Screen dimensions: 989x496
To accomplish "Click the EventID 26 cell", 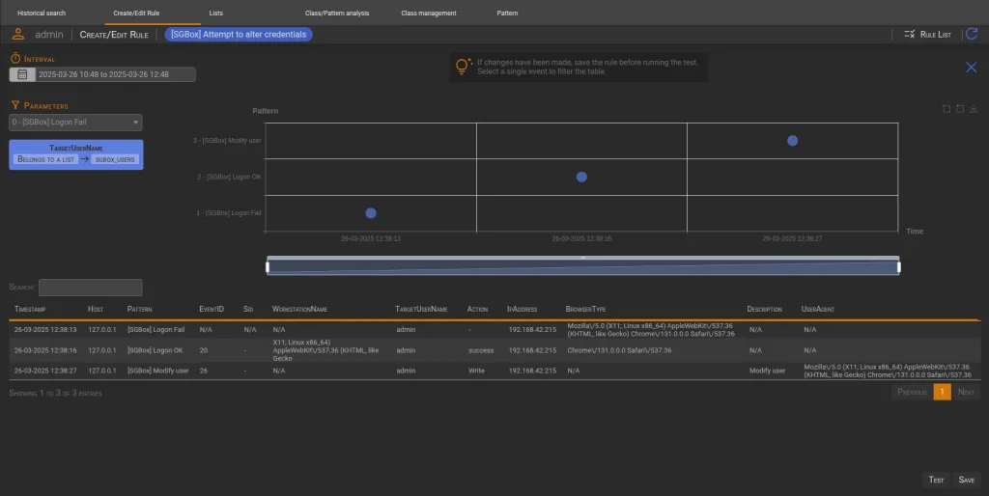I will point(203,371).
